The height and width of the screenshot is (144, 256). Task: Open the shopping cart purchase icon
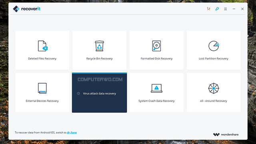click(208, 9)
